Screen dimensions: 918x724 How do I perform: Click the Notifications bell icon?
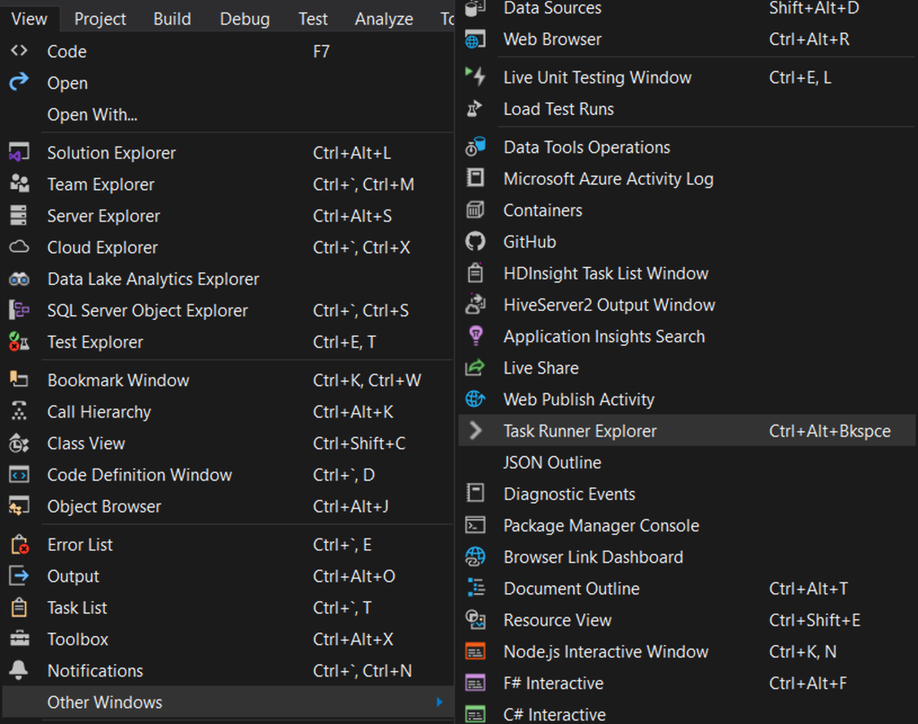click(19, 670)
